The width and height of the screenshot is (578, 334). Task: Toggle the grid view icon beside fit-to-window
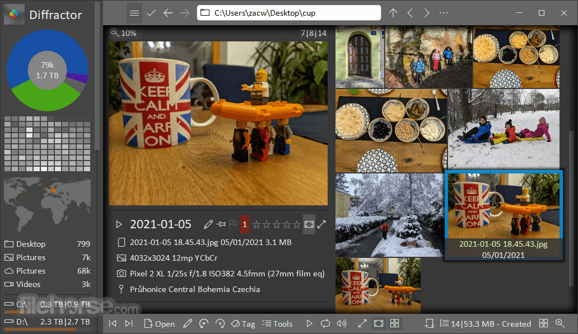click(394, 324)
